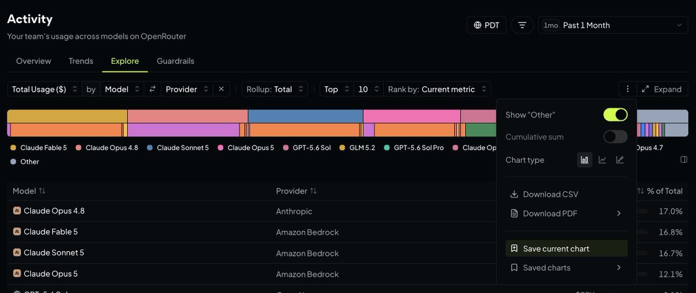Click the Claude Sonnet 5 legend swatch
Viewport: 696px width, 293px height.
click(150, 148)
